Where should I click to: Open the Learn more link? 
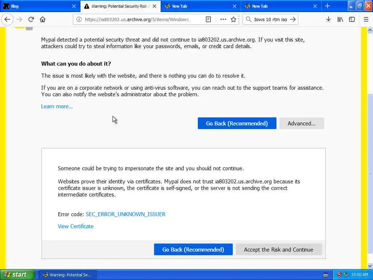click(x=57, y=106)
